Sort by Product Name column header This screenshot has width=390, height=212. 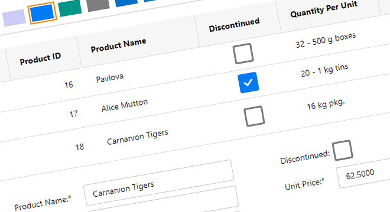(x=118, y=45)
